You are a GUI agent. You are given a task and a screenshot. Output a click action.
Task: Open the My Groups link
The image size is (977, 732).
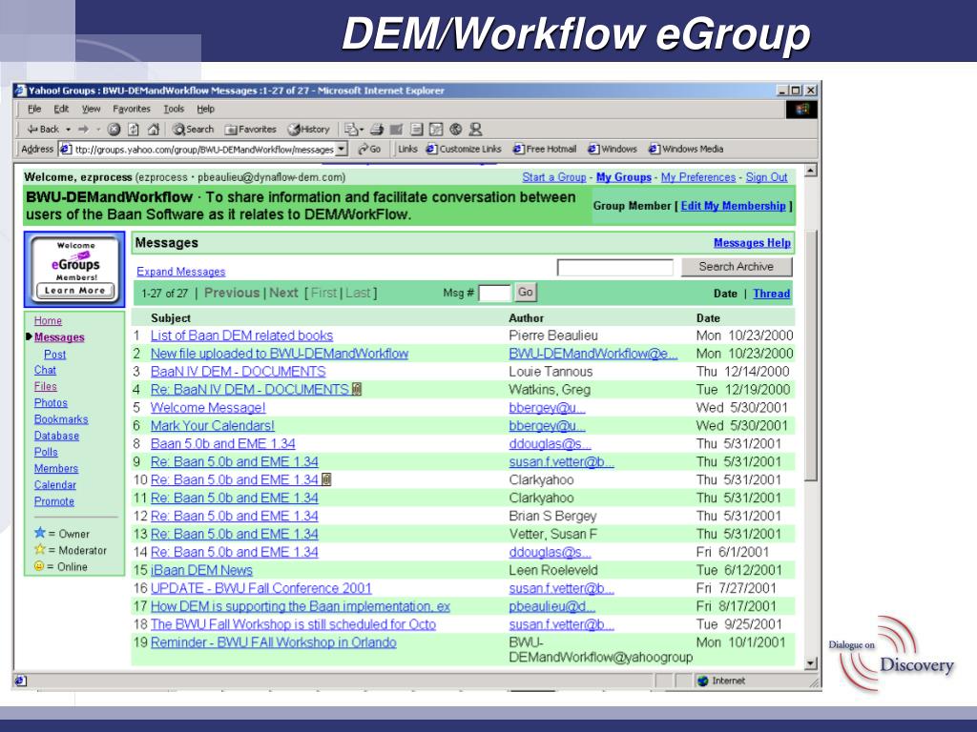[x=624, y=177]
